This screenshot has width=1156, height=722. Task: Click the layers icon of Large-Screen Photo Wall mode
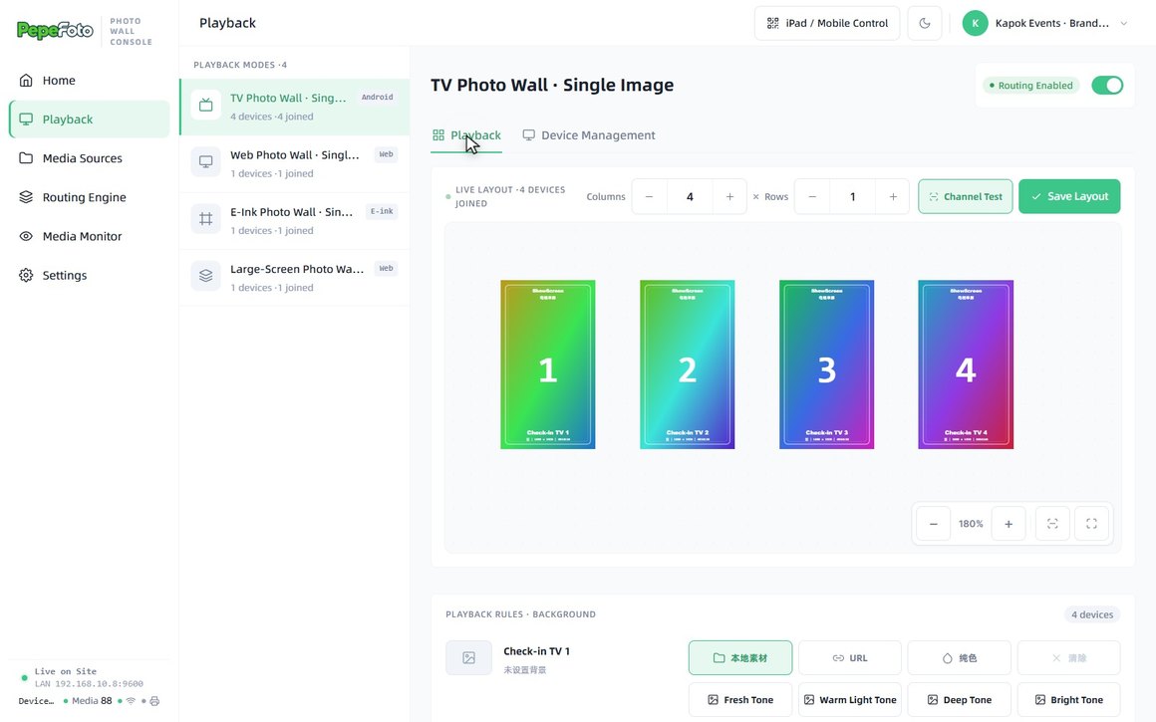click(x=205, y=276)
